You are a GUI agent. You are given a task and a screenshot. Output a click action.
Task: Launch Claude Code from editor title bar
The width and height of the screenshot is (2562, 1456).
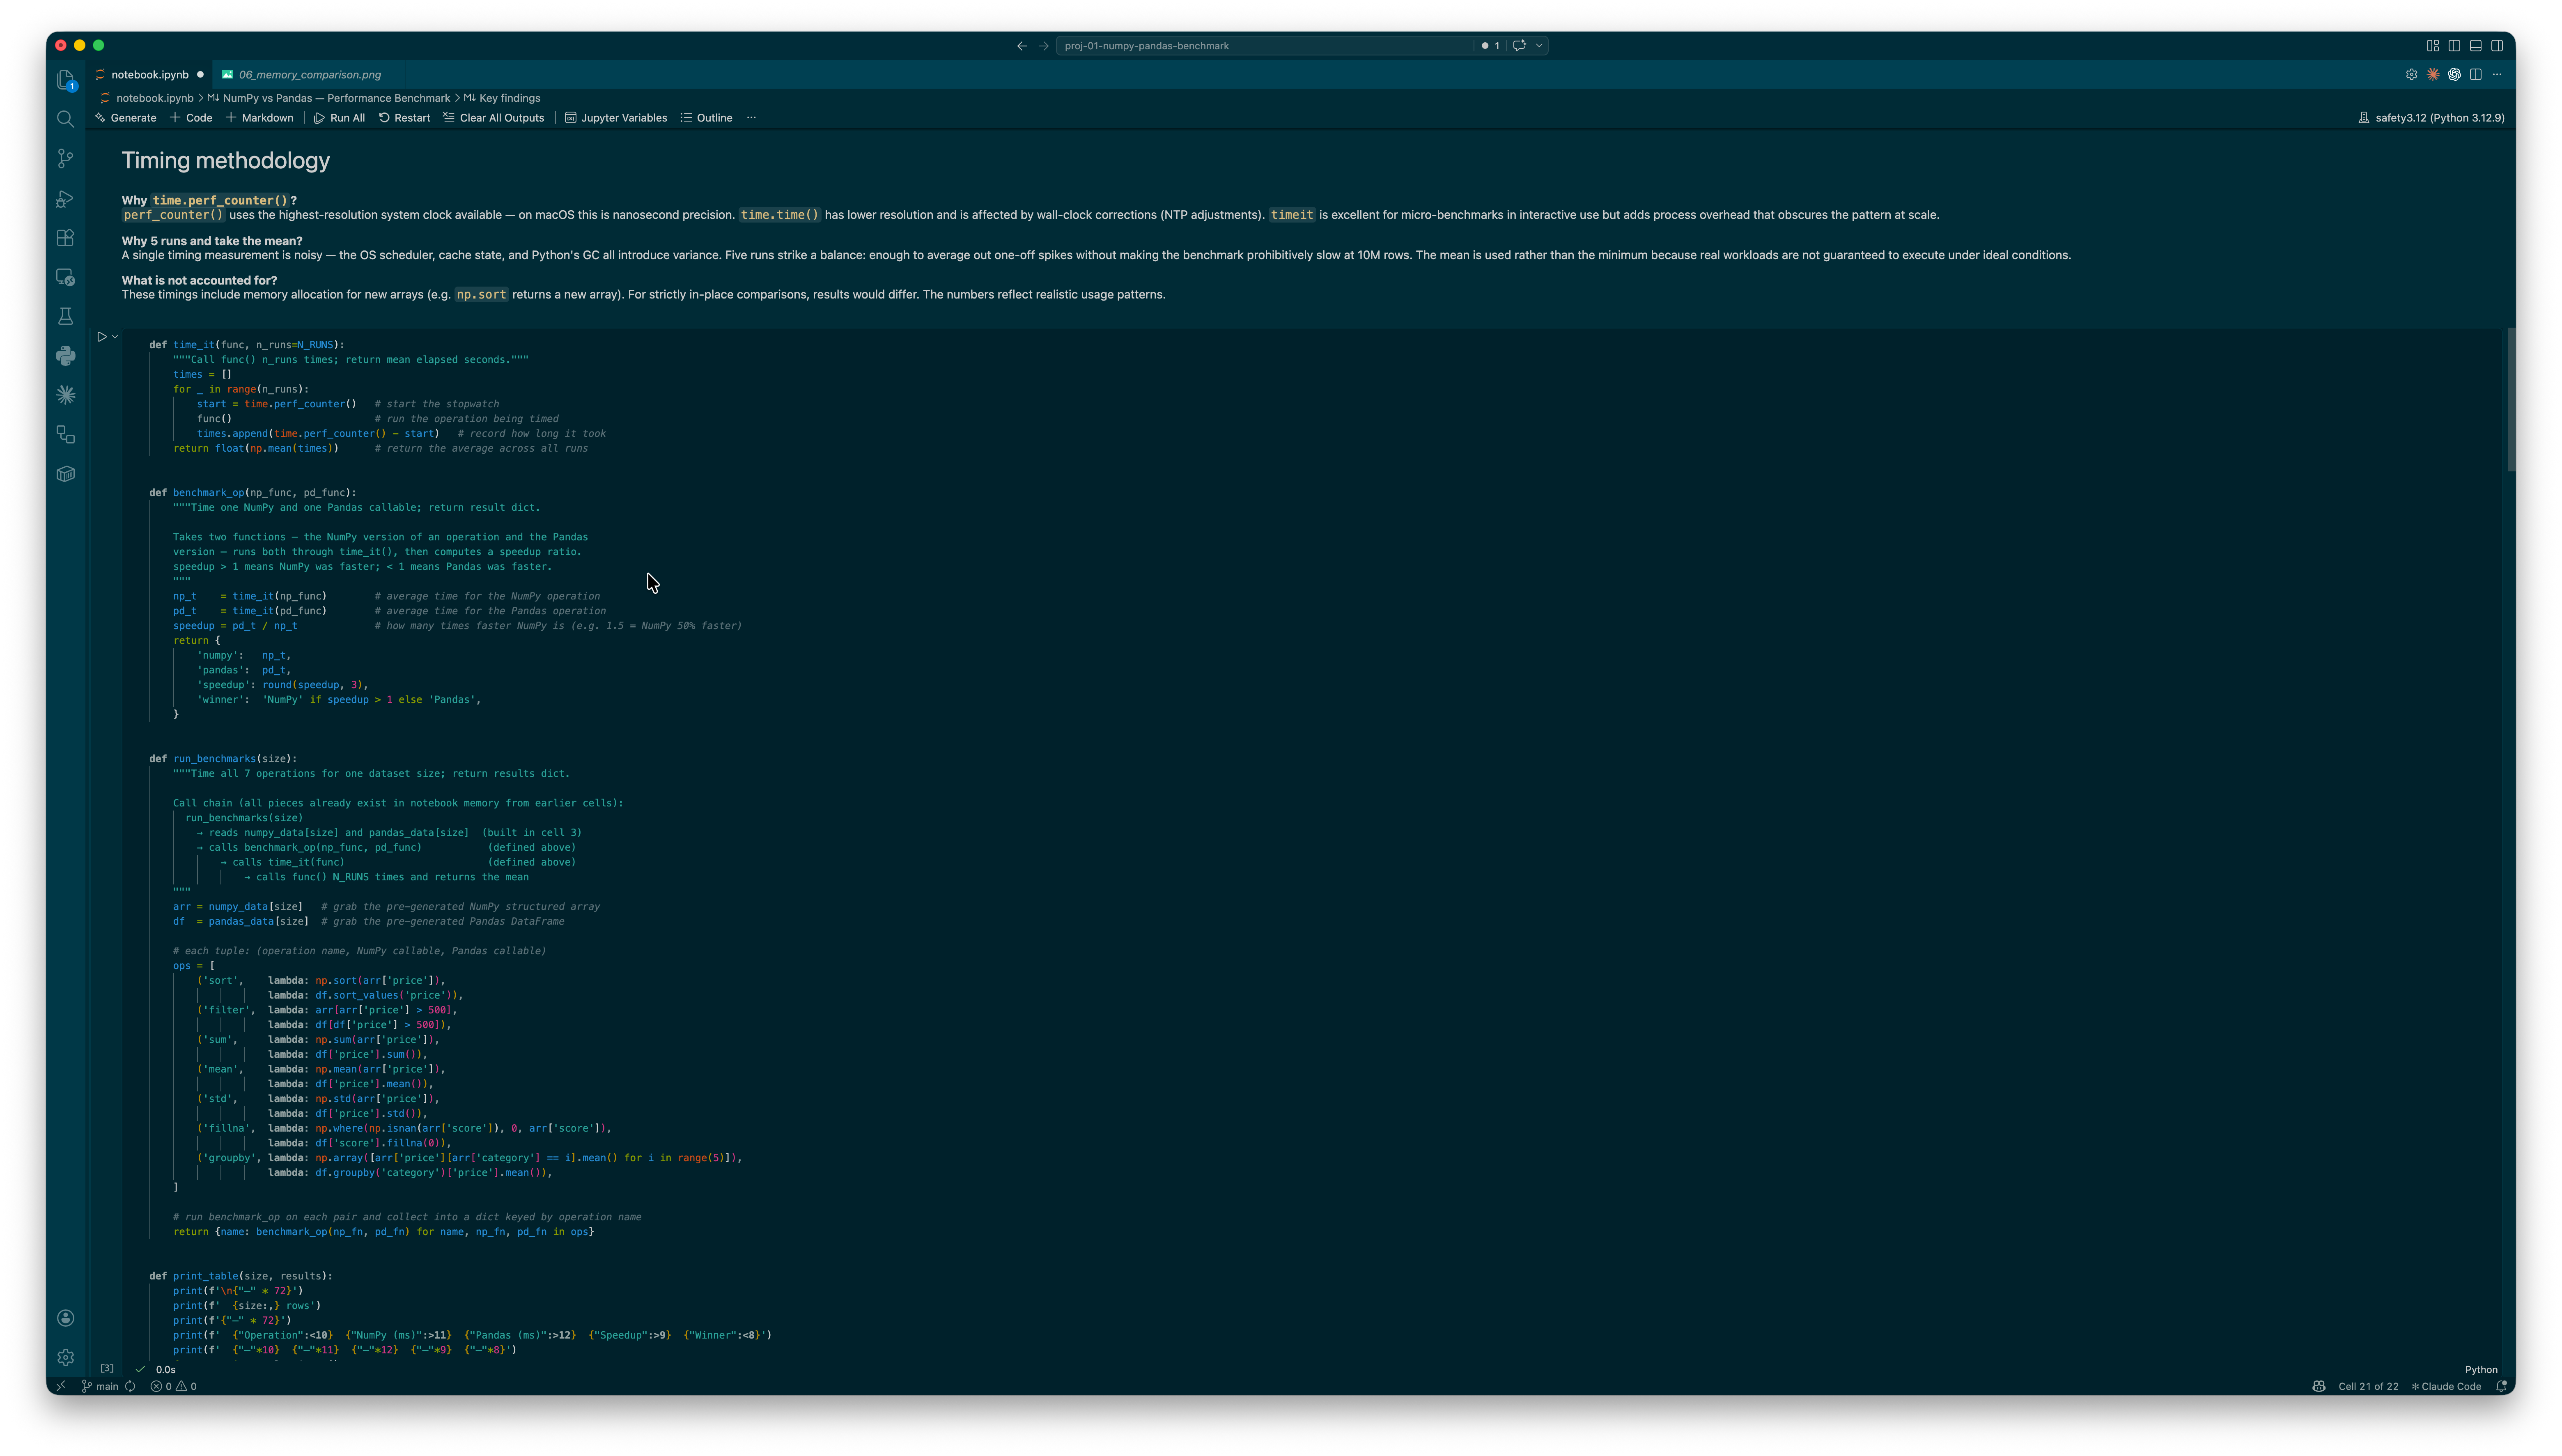[2433, 74]
